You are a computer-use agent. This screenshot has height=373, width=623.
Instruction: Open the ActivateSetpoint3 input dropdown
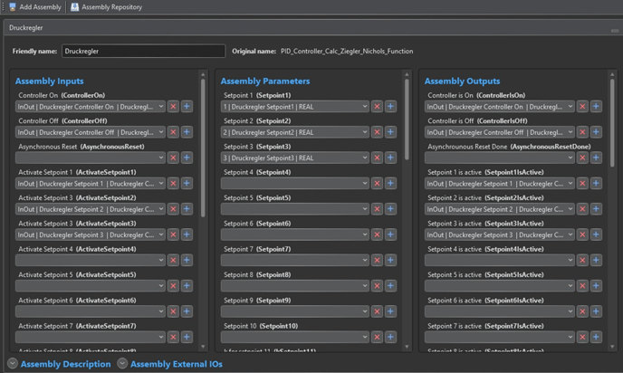point(91,234)
